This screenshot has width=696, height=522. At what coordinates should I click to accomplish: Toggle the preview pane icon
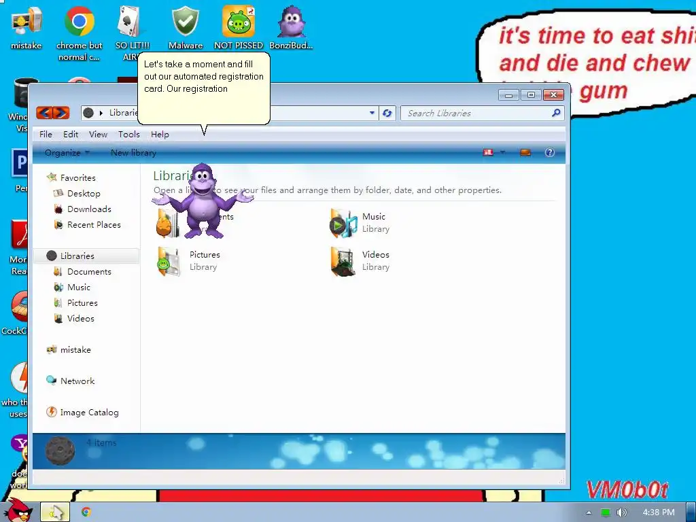coord(525,152)
